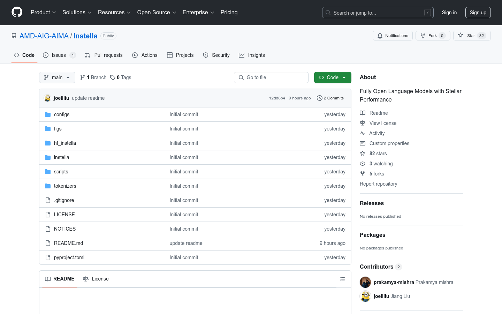The width and height of the screenshot is (502, 314).
Task: Click the Pricing link
Action: pyautogui.click(x=229, y=12)
